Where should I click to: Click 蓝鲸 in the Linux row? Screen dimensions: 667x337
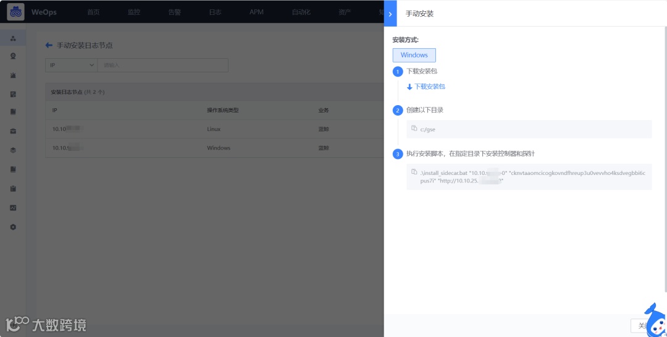(324, 129)
